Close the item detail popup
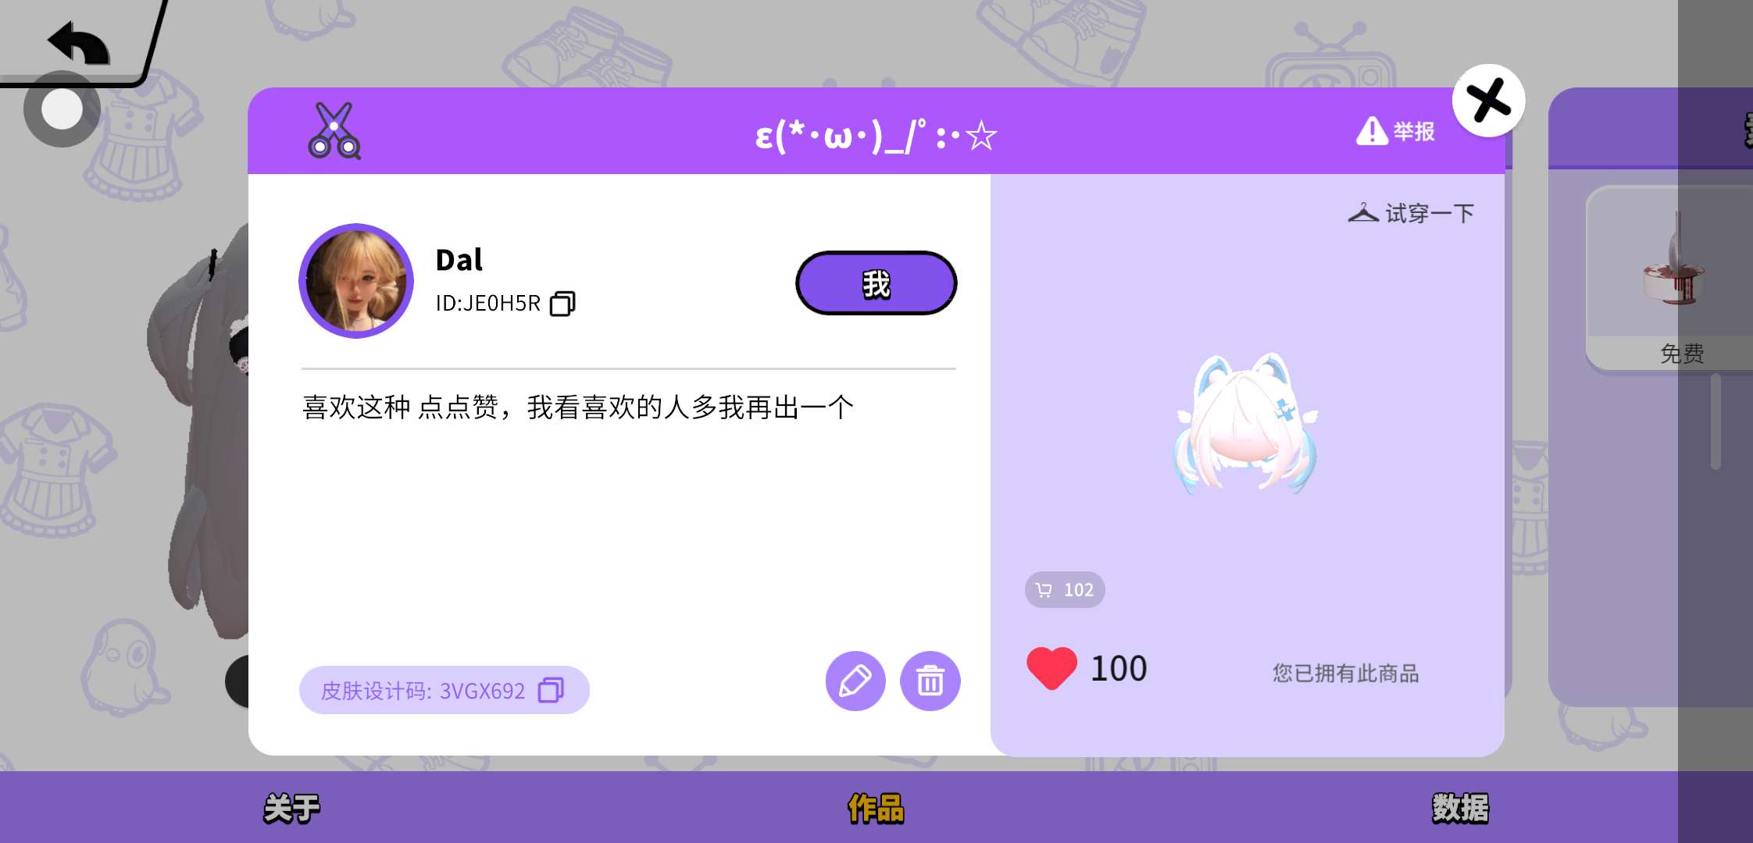The height and width of the screenshot is (843, 1753). pyautogui.click(x=1489, y=101)
